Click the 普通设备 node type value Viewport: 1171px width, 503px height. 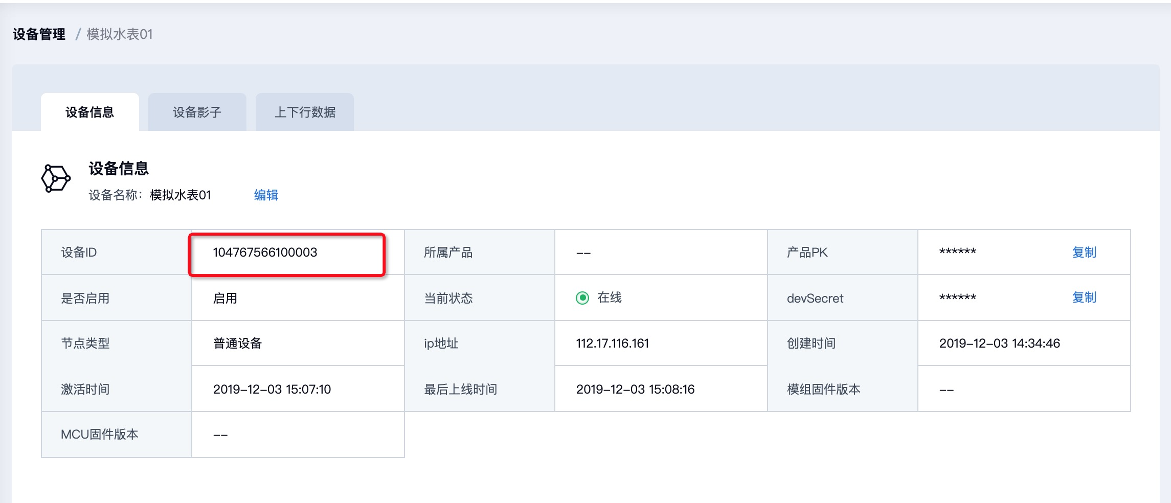tap(237, 343)
